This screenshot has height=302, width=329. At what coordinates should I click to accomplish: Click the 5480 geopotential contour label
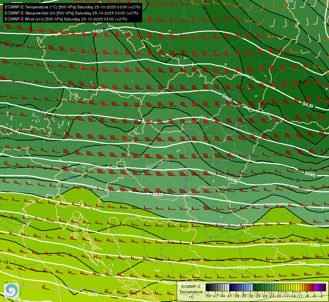[310, 174]
